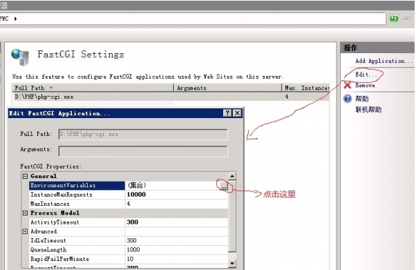Click the green refresh icon in address bar

(394, 19)
